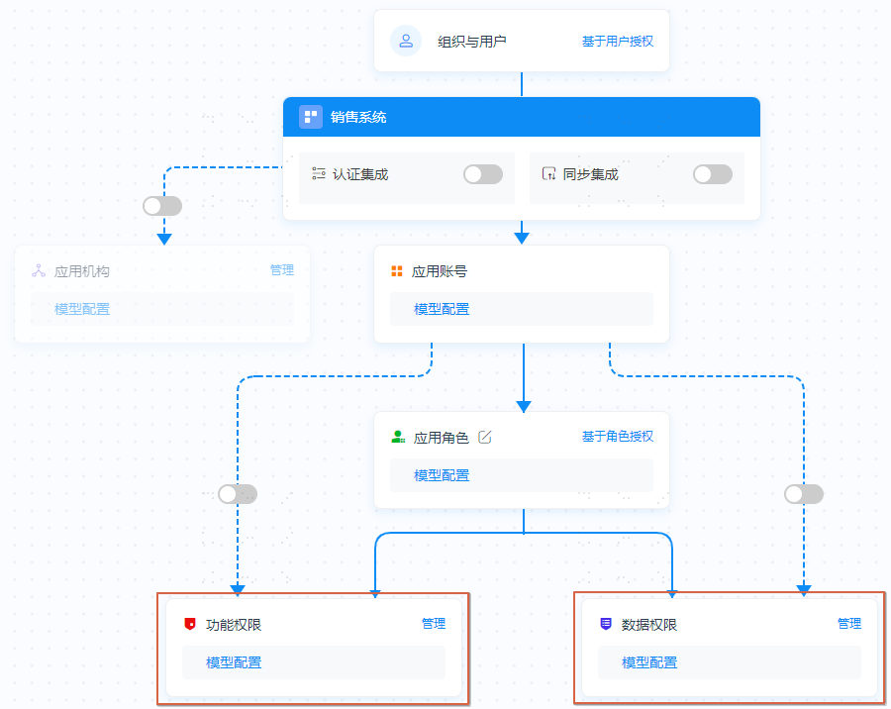Enable the switch on the 应用机构 dashed line
The width and height of the screenshot is (891, 709).
tap(162, 206)
